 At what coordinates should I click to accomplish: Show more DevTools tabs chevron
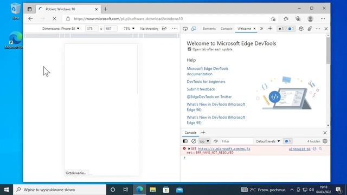[261, 29]
